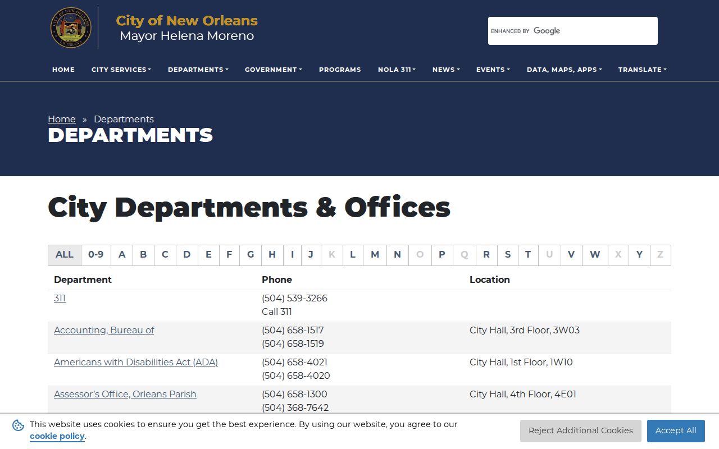Open Americans with Disabilities Act (ADA) link
719x449 pixels.
point(136,362)
